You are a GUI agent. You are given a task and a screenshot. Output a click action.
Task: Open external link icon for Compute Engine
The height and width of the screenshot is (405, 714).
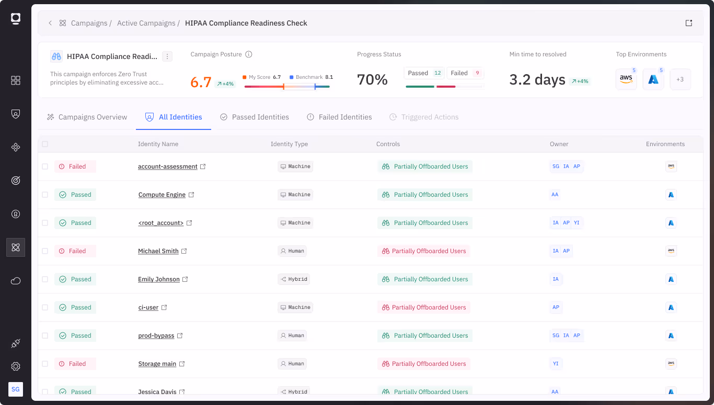[x=191, y=195]
